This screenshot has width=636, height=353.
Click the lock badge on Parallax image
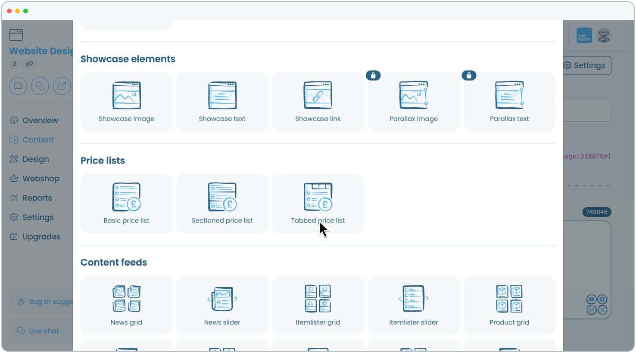(x=373, y=75)
